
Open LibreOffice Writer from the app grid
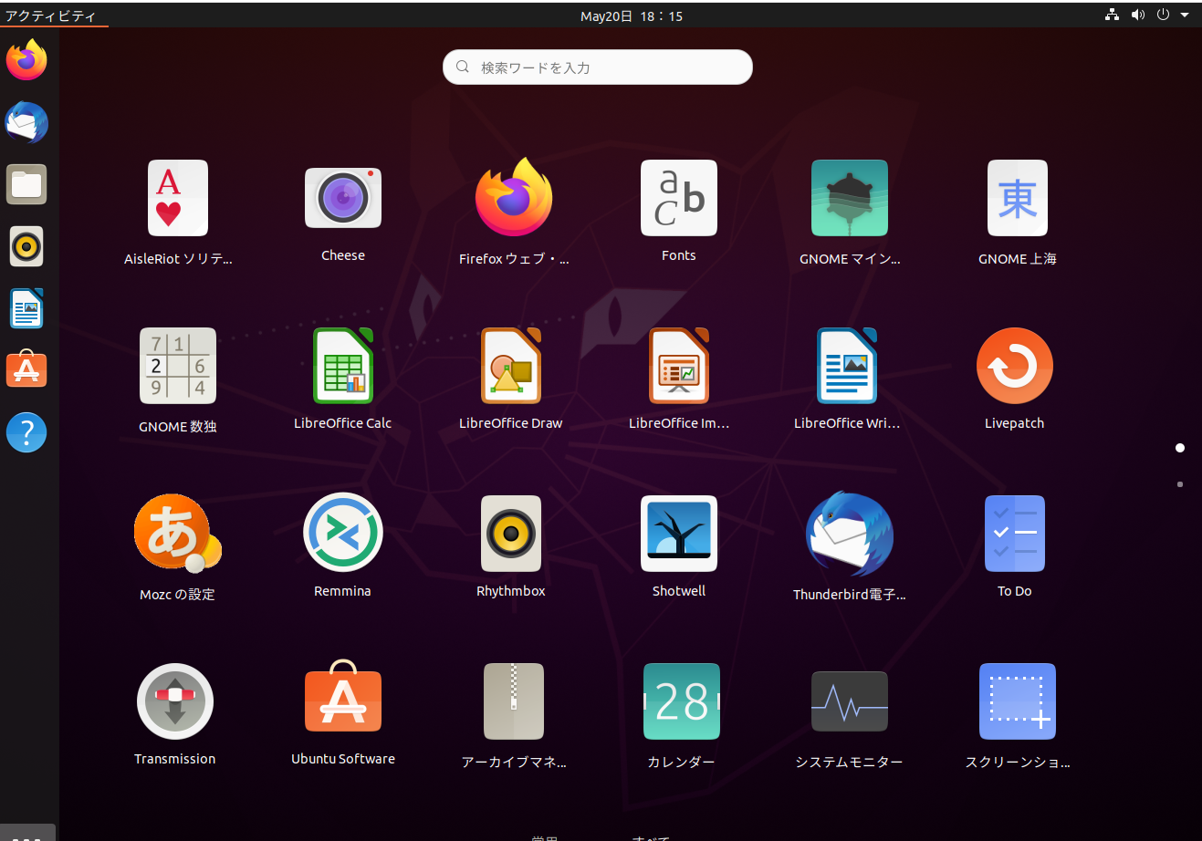point(847,366)
